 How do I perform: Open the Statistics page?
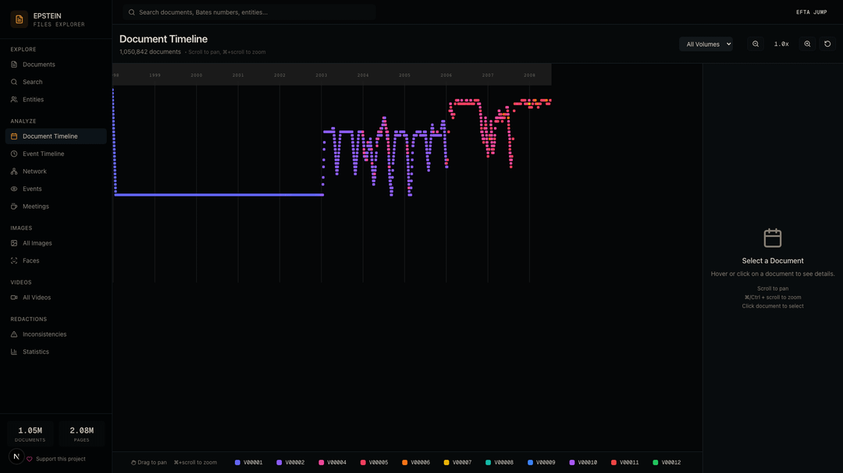pyautogui.click(x=35, y=352)
